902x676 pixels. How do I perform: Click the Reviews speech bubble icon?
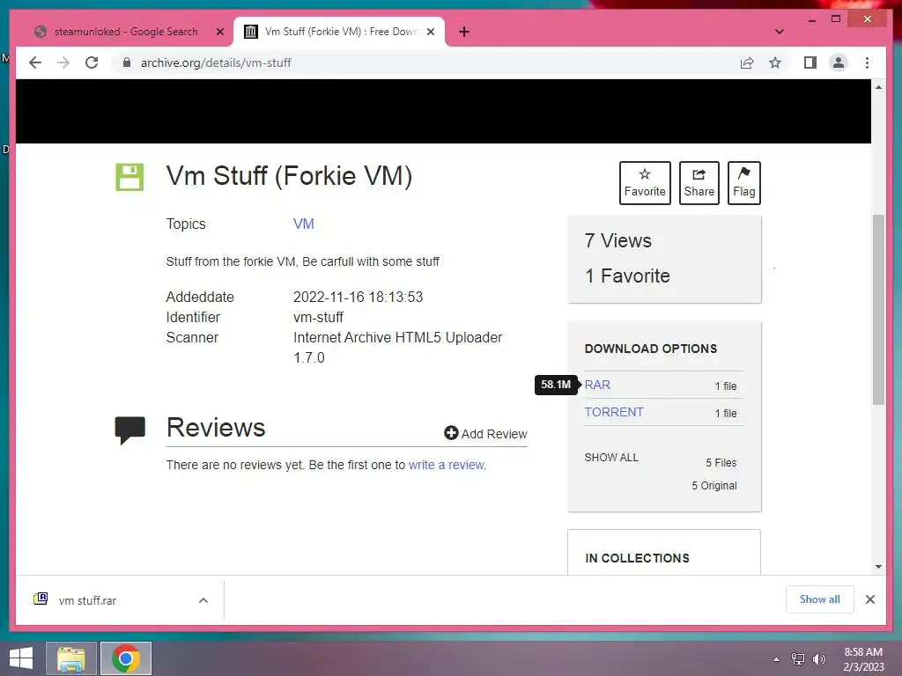[x=130, y=430]
